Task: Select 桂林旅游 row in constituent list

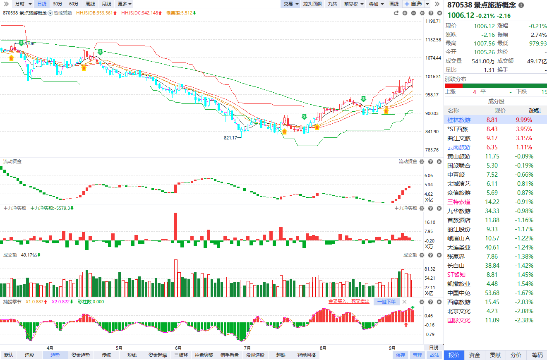Action: (x=495, y=120)
